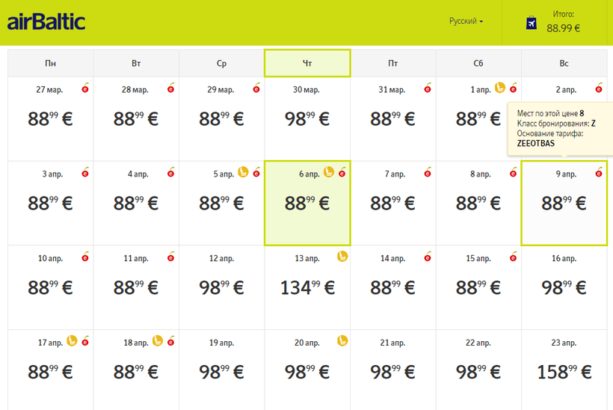This screenshot has height=410, width=613.
Task: Pick the 23 апр. fare for 158.99 €
Action: coord(564,372)
